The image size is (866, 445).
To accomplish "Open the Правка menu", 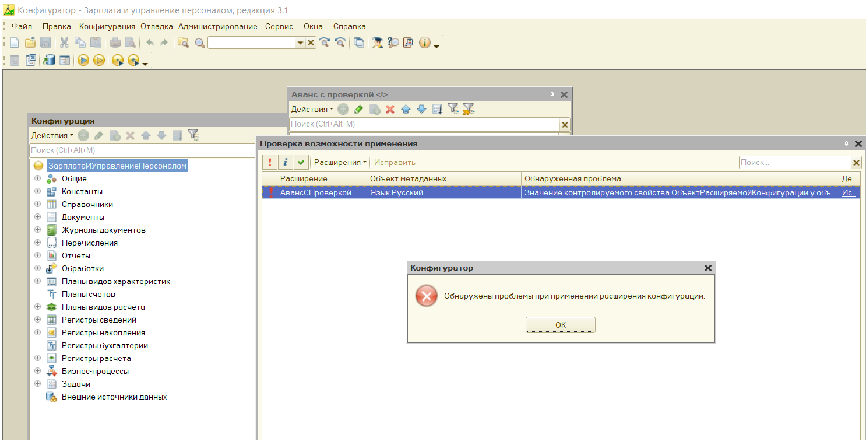I will [57, 26].
